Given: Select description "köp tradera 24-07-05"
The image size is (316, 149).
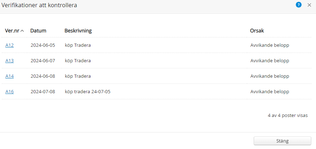Looking at the screenshot, I should pos(88,92).
